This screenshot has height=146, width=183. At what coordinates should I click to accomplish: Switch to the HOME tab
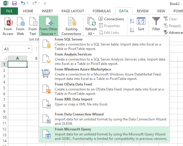point(28,11)
